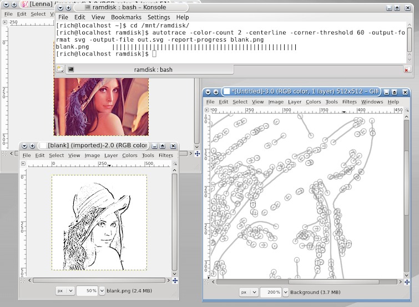The width and height of the screenshot is (419, 307).
Task: Toggle quick mask icon in Untitled window
Action: tap(206, 281)
